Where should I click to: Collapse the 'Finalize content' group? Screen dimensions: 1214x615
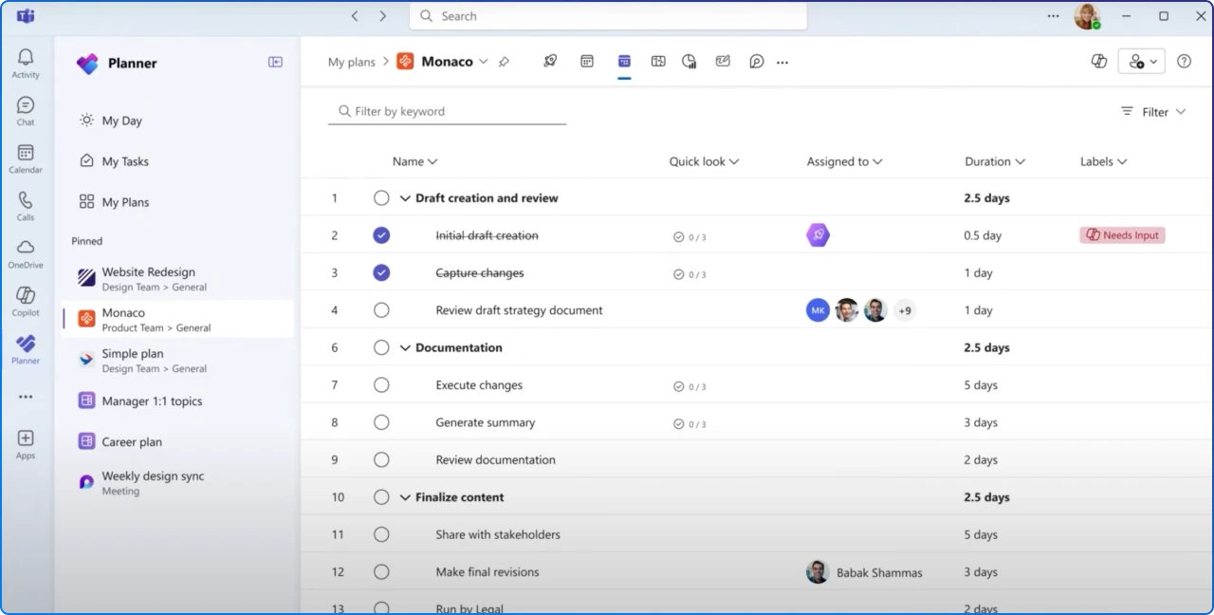point(405,496)
